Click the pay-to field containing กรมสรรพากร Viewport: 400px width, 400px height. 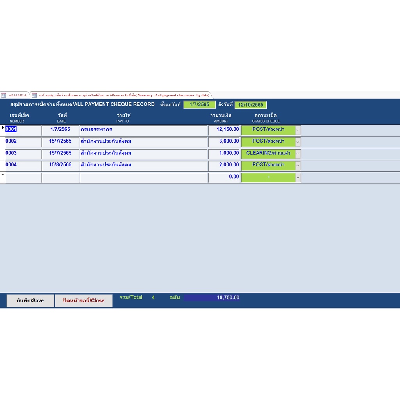click(x=143, y=130)
